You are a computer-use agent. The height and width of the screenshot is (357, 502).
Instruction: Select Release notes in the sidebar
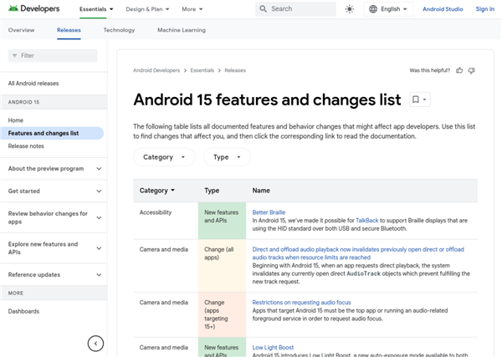coord(26,145)
